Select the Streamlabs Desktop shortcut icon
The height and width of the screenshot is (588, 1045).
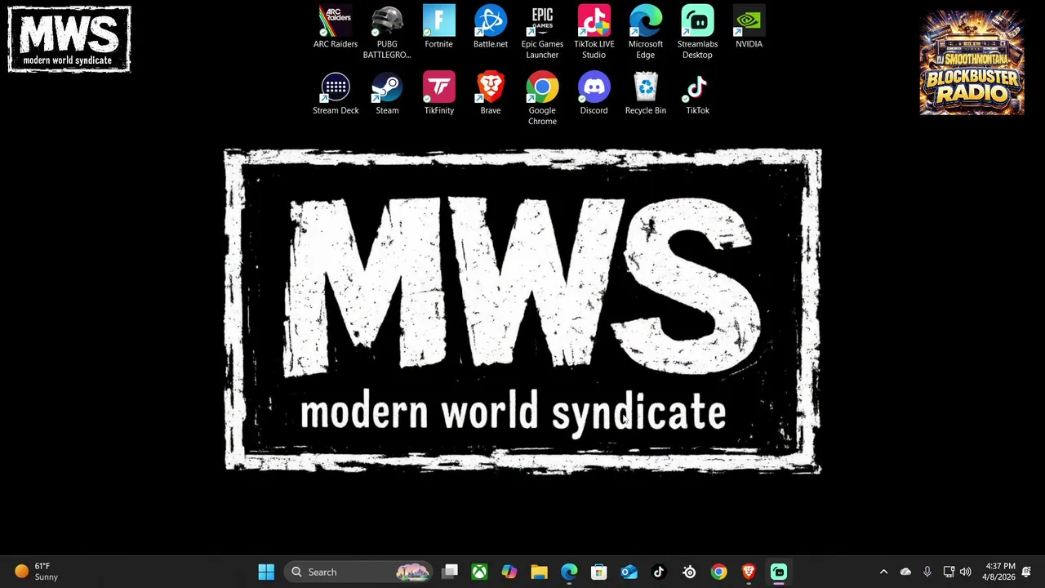pos(697,33)
